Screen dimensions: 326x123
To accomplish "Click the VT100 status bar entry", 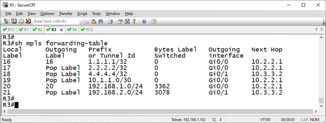I will click(x=265, y=120).
